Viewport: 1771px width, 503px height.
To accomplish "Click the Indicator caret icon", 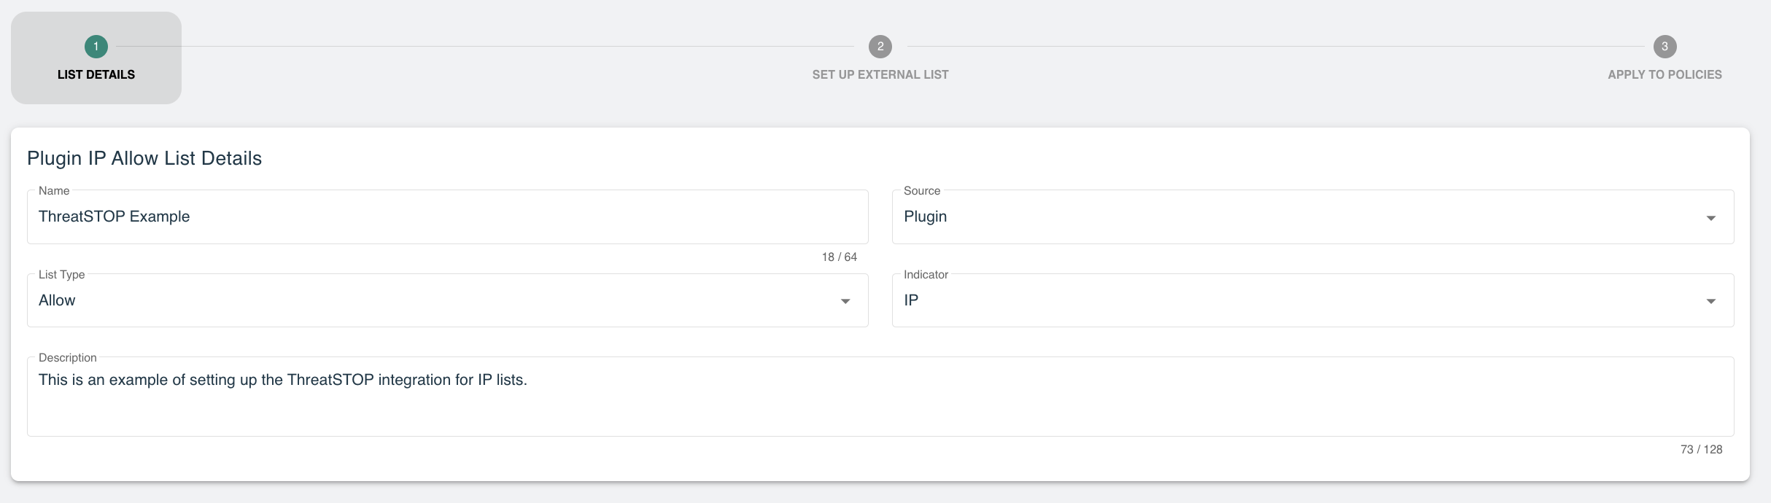I will (1710, 301).
